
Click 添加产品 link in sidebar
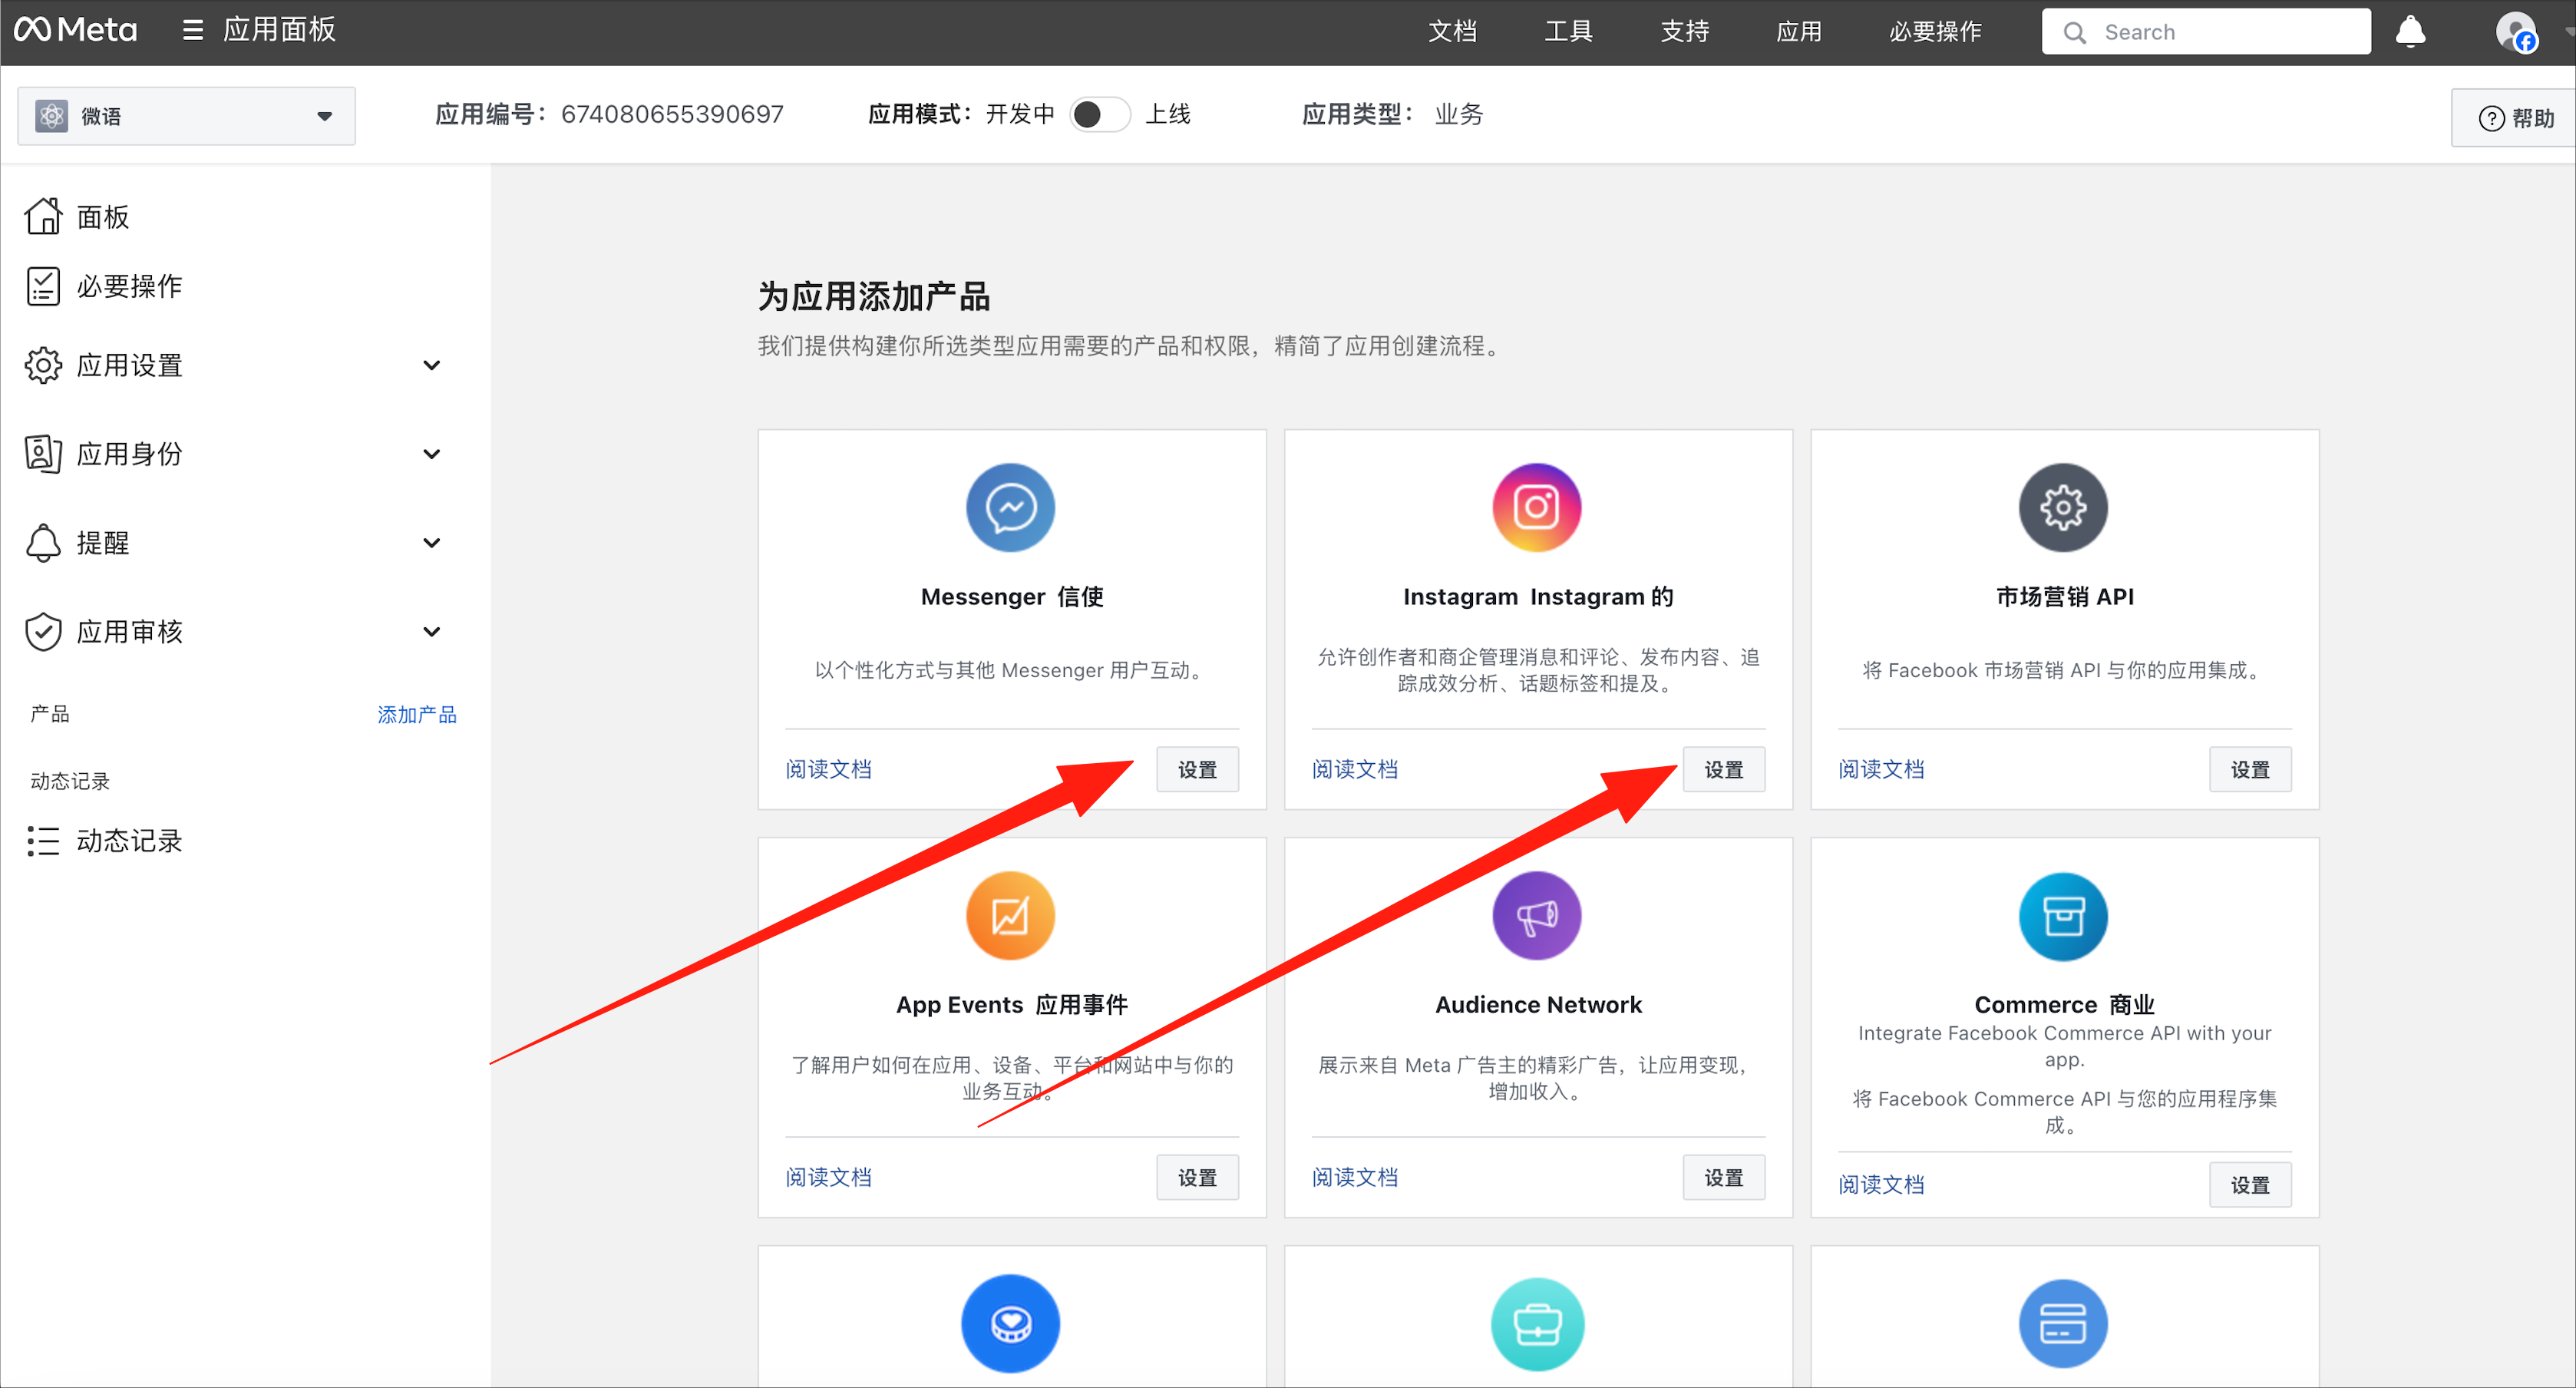point(416,714)
